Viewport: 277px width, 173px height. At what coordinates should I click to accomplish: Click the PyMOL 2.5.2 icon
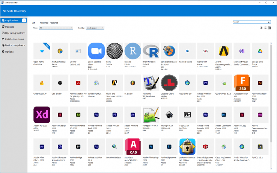(260, 146)
